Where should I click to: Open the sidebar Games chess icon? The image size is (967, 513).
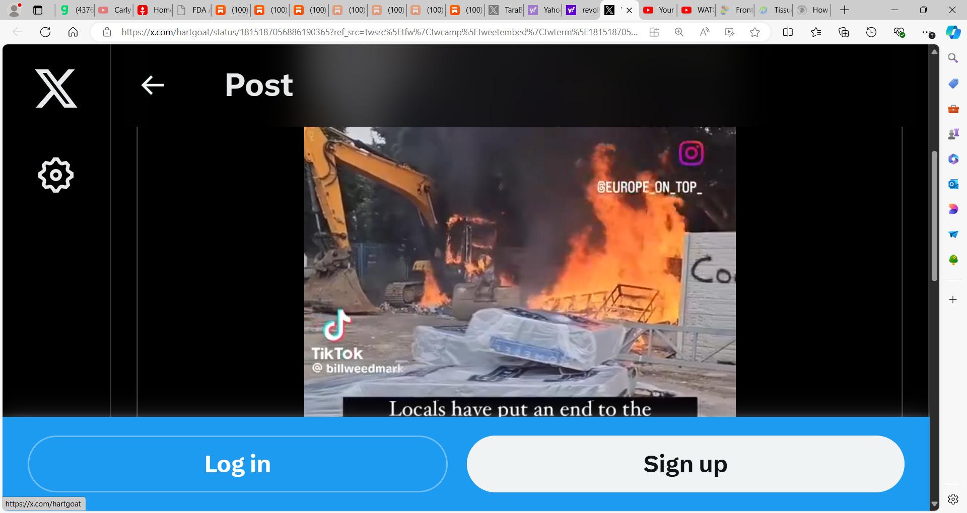[953, 134]
